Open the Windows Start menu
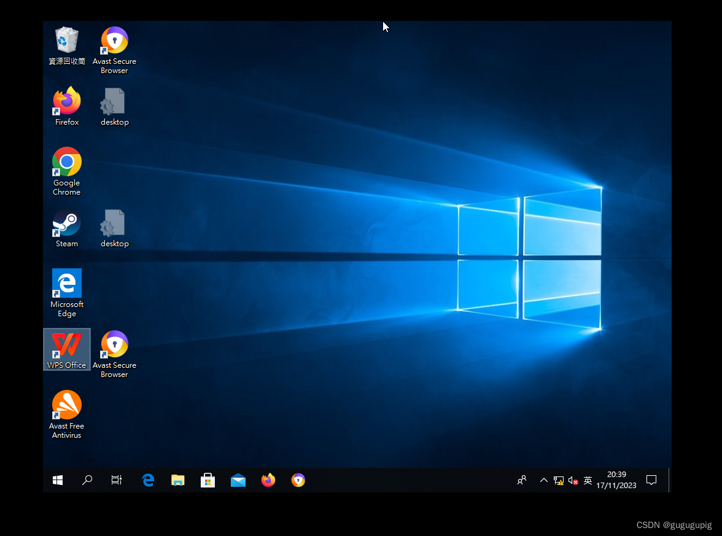 click(x=58, y=480)
